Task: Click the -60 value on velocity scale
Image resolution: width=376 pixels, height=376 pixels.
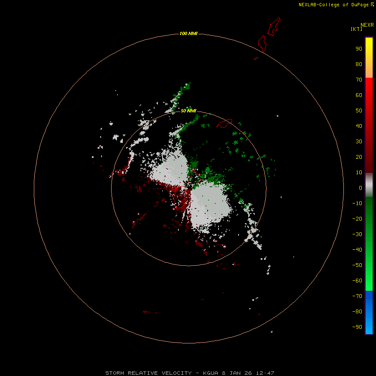Action: (x=357, y=281)
